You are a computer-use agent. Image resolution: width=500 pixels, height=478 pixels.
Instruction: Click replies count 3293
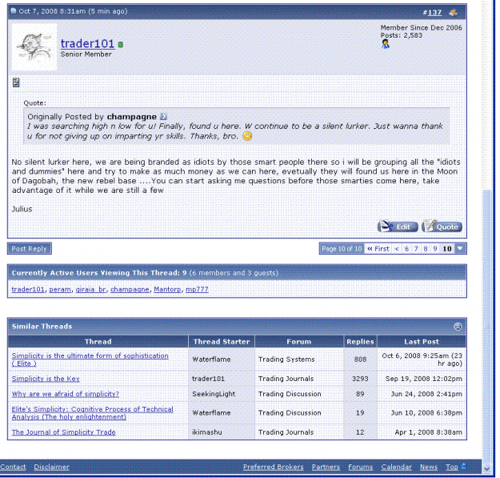[360, 379]
